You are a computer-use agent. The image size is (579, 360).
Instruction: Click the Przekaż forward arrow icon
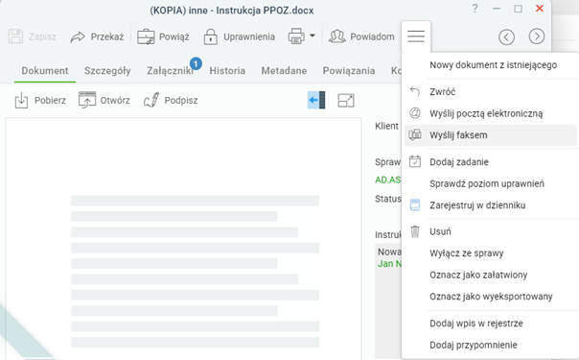pyautogui.click(x=78, y=36)
